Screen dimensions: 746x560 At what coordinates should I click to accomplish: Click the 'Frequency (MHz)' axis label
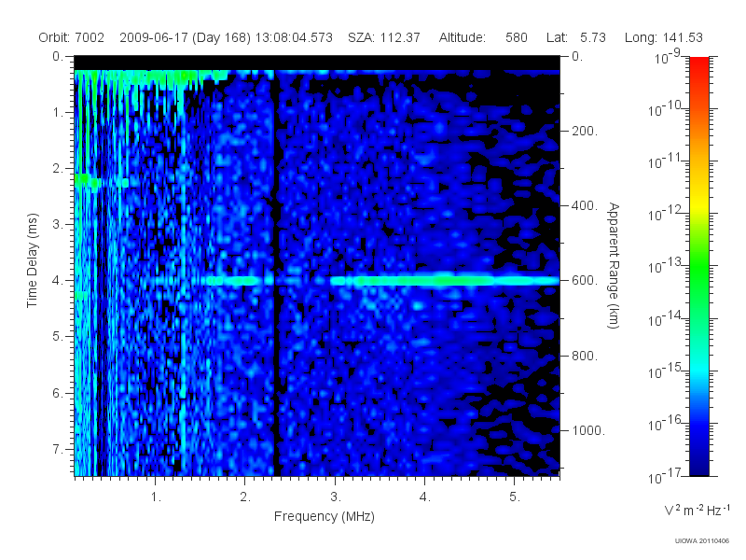tap(324, 516)
